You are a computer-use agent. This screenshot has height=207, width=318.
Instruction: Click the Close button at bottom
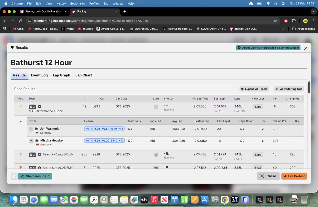point(268,176)
